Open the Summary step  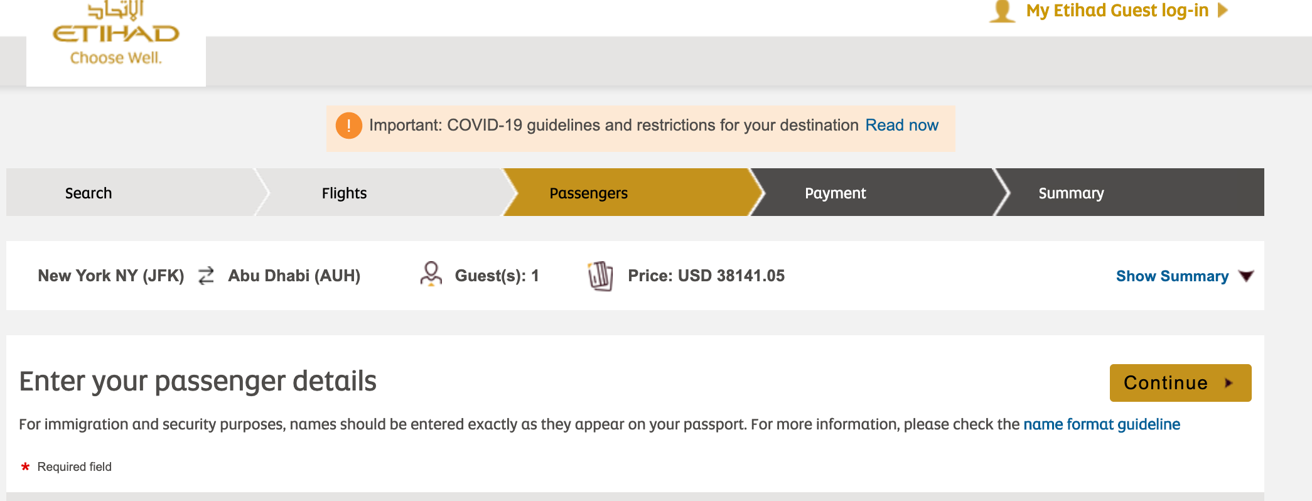coord(1071,193)
